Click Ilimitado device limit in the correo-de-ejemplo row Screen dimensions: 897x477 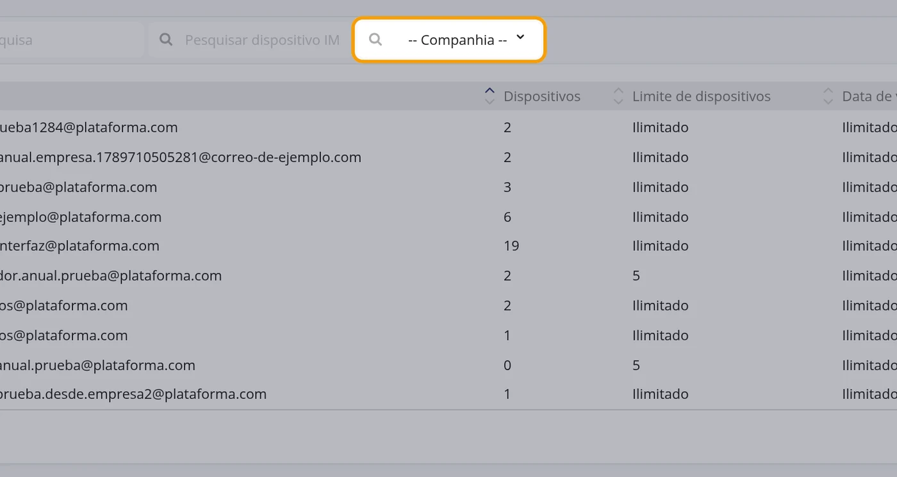(661, 158)
